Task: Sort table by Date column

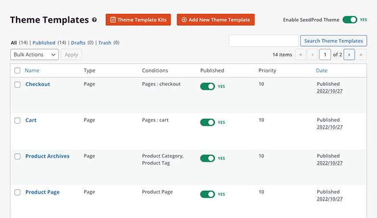Action: click(x=322, y=71)
